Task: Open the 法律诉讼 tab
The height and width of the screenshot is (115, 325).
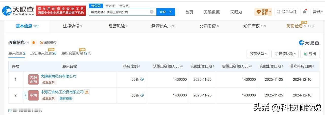Action: pos(72,26)
